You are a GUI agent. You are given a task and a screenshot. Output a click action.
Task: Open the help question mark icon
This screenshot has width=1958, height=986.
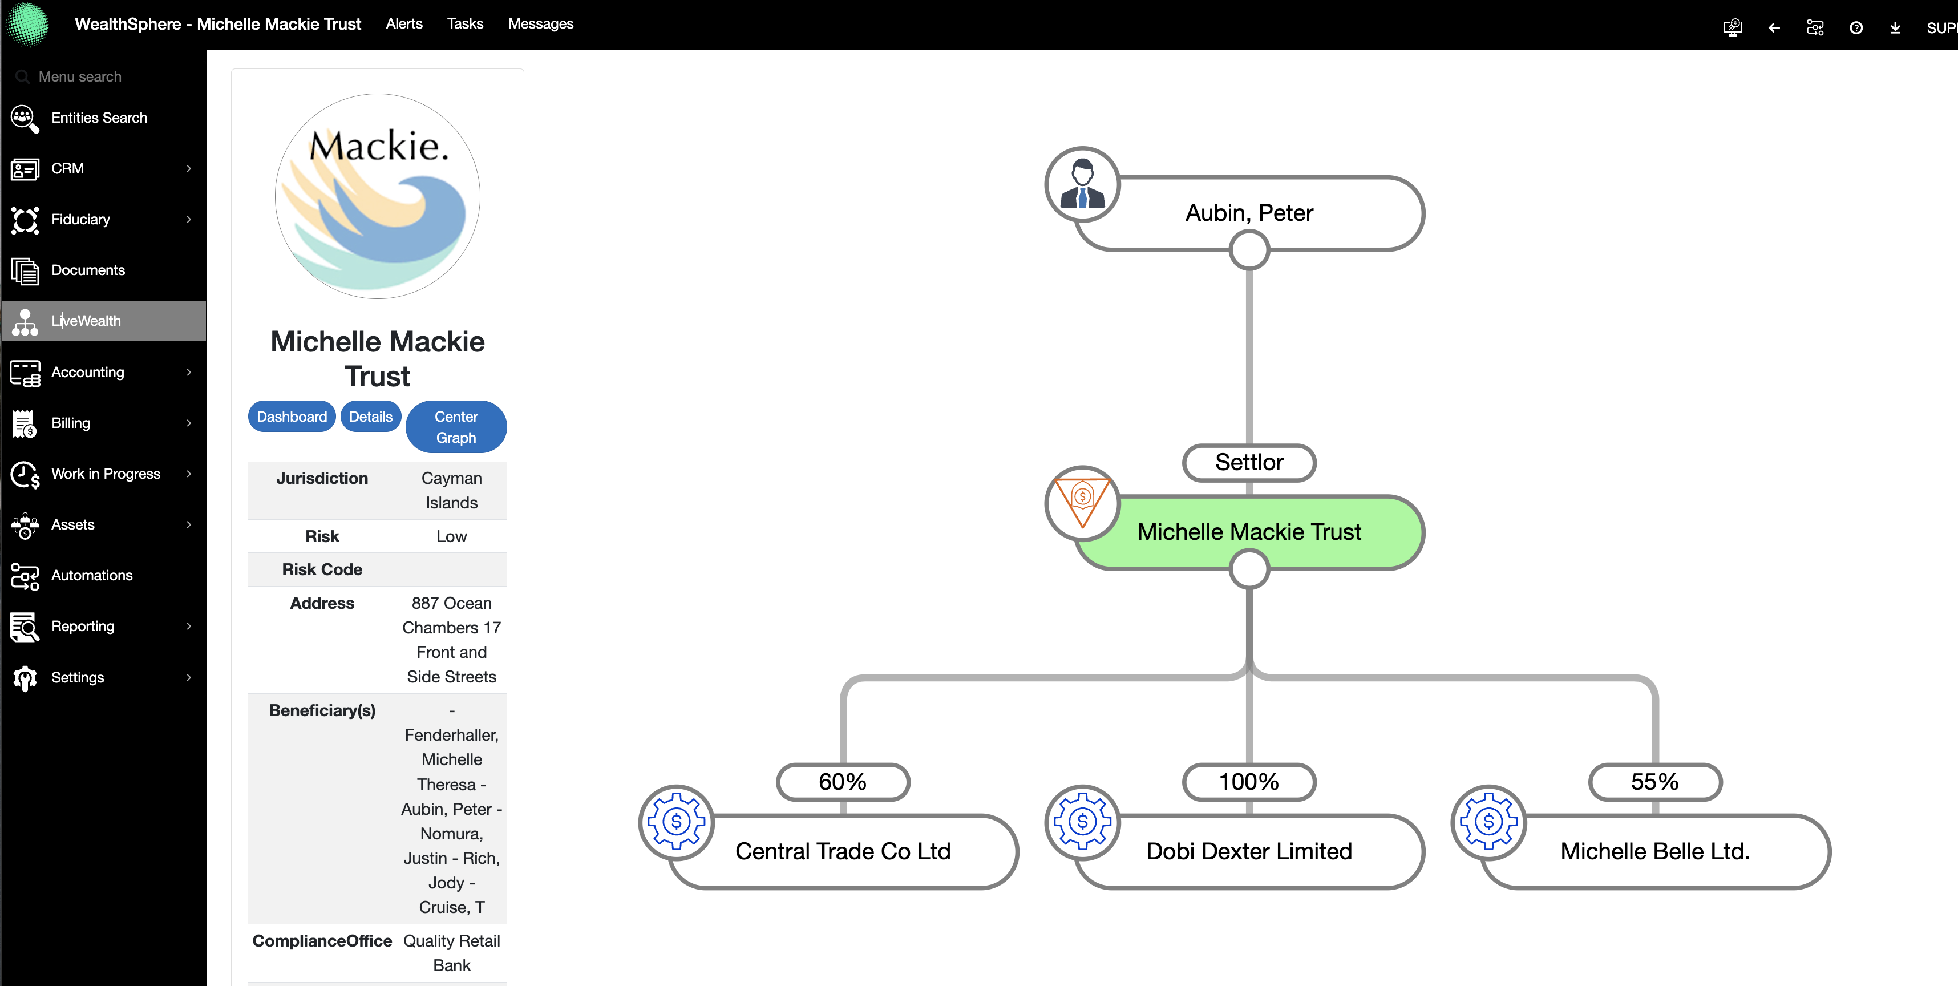point(1855,28)
